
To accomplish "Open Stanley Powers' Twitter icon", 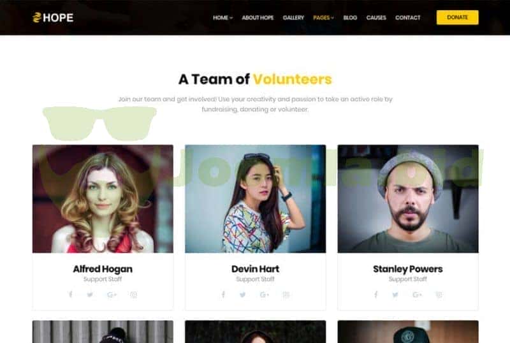I will [395, 295].
